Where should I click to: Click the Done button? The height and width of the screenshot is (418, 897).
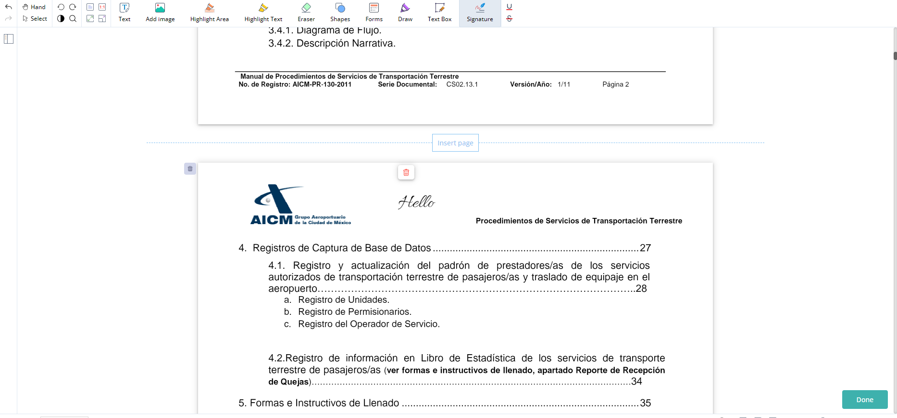click(x=865, y=400)
